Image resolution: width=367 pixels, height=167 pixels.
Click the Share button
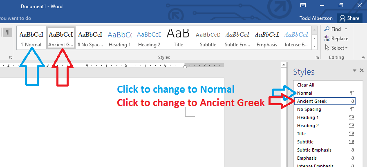tap(350, 18)
